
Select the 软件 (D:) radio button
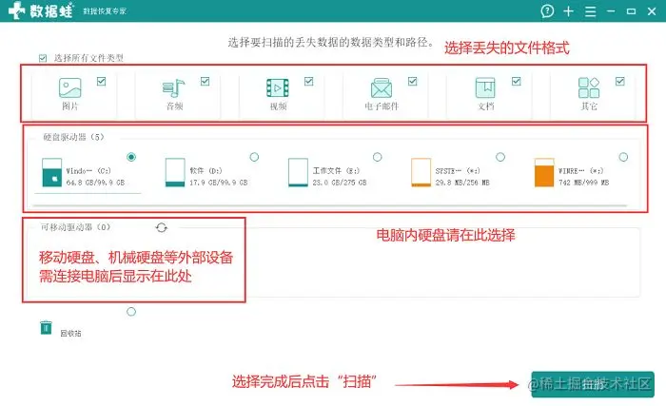pos(254,157)
